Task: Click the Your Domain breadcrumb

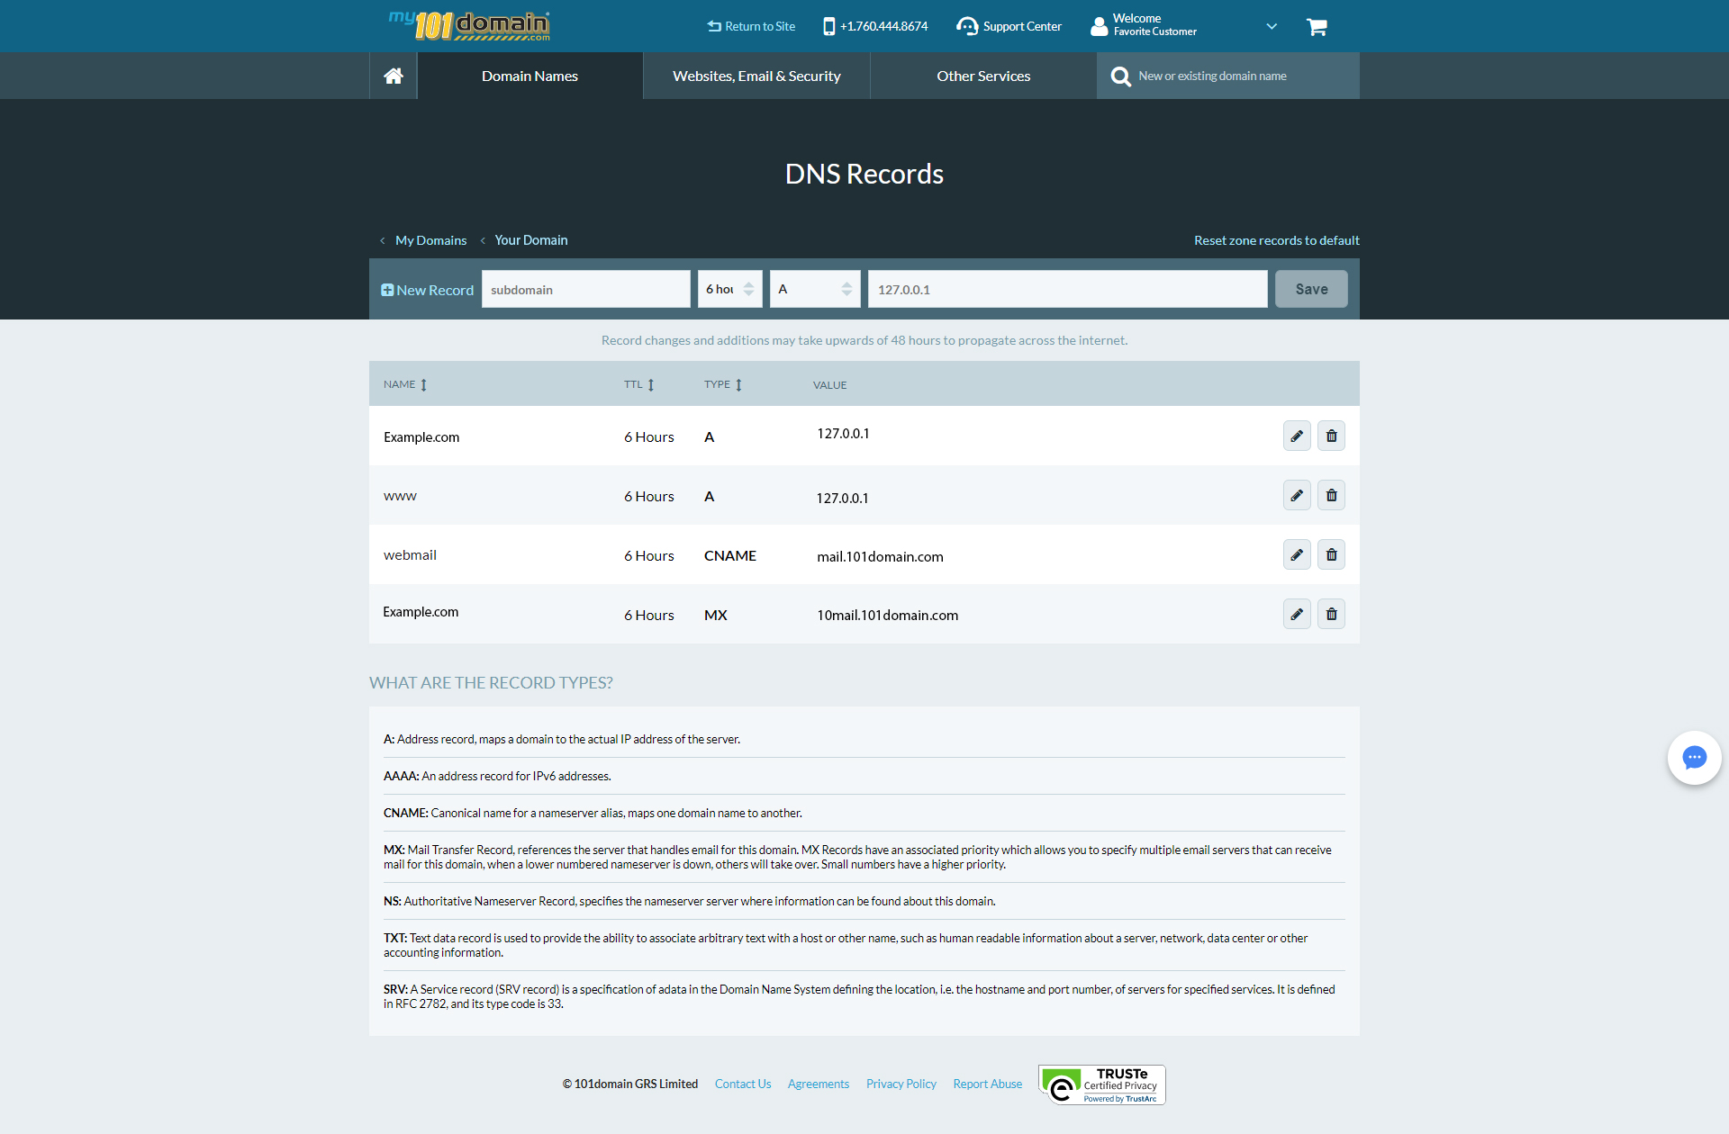Action: point(531,240)
